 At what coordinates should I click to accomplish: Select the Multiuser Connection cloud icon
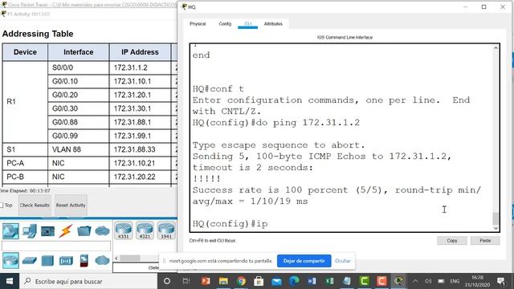pyautogui.click(x=102, y=231)
